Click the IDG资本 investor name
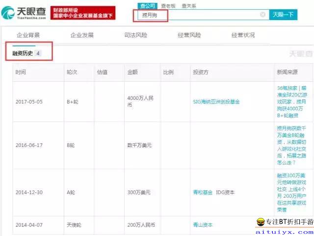This screenshot has height=236, width=314. [x=225, y=192]
